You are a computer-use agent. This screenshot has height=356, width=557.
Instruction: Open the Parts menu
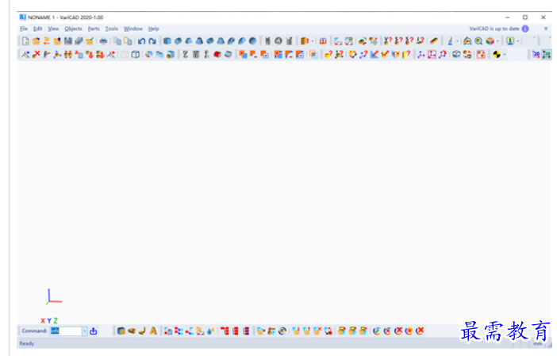(94, 29)
